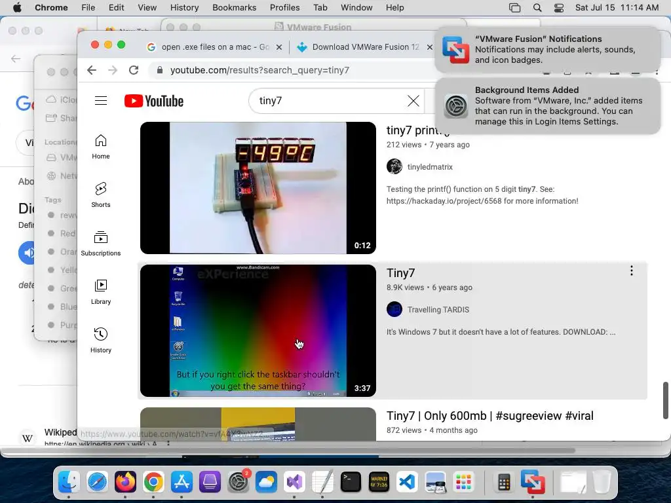Open the tinyledmatrix channel avatar

(x=394, y=166)
